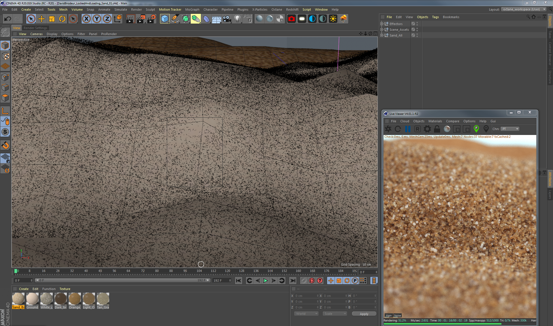The image size is (553, 326).
Task: Expand the Scene_Assets object hierarchy
Action: pos(382,29)
